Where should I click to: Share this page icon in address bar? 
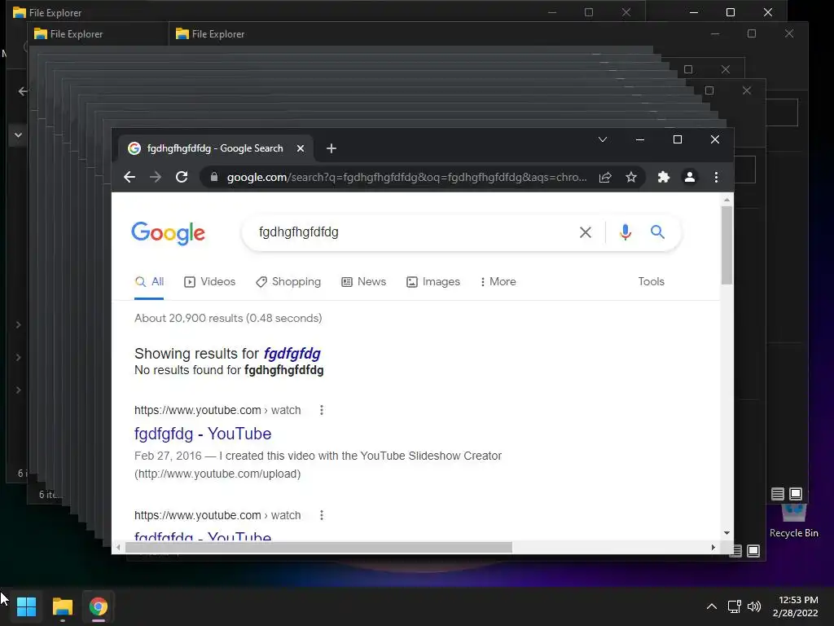[605, 177]
